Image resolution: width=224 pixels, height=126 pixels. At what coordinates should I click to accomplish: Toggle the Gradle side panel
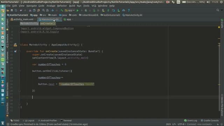[x=222, y=23]
